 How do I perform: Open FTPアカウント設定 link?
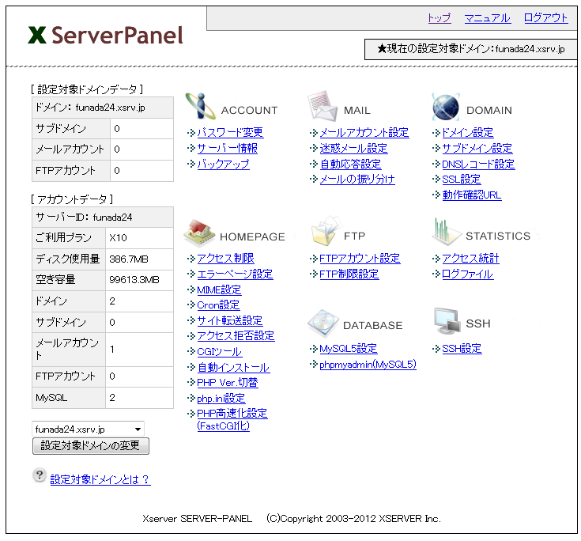[x=360, y=258]
